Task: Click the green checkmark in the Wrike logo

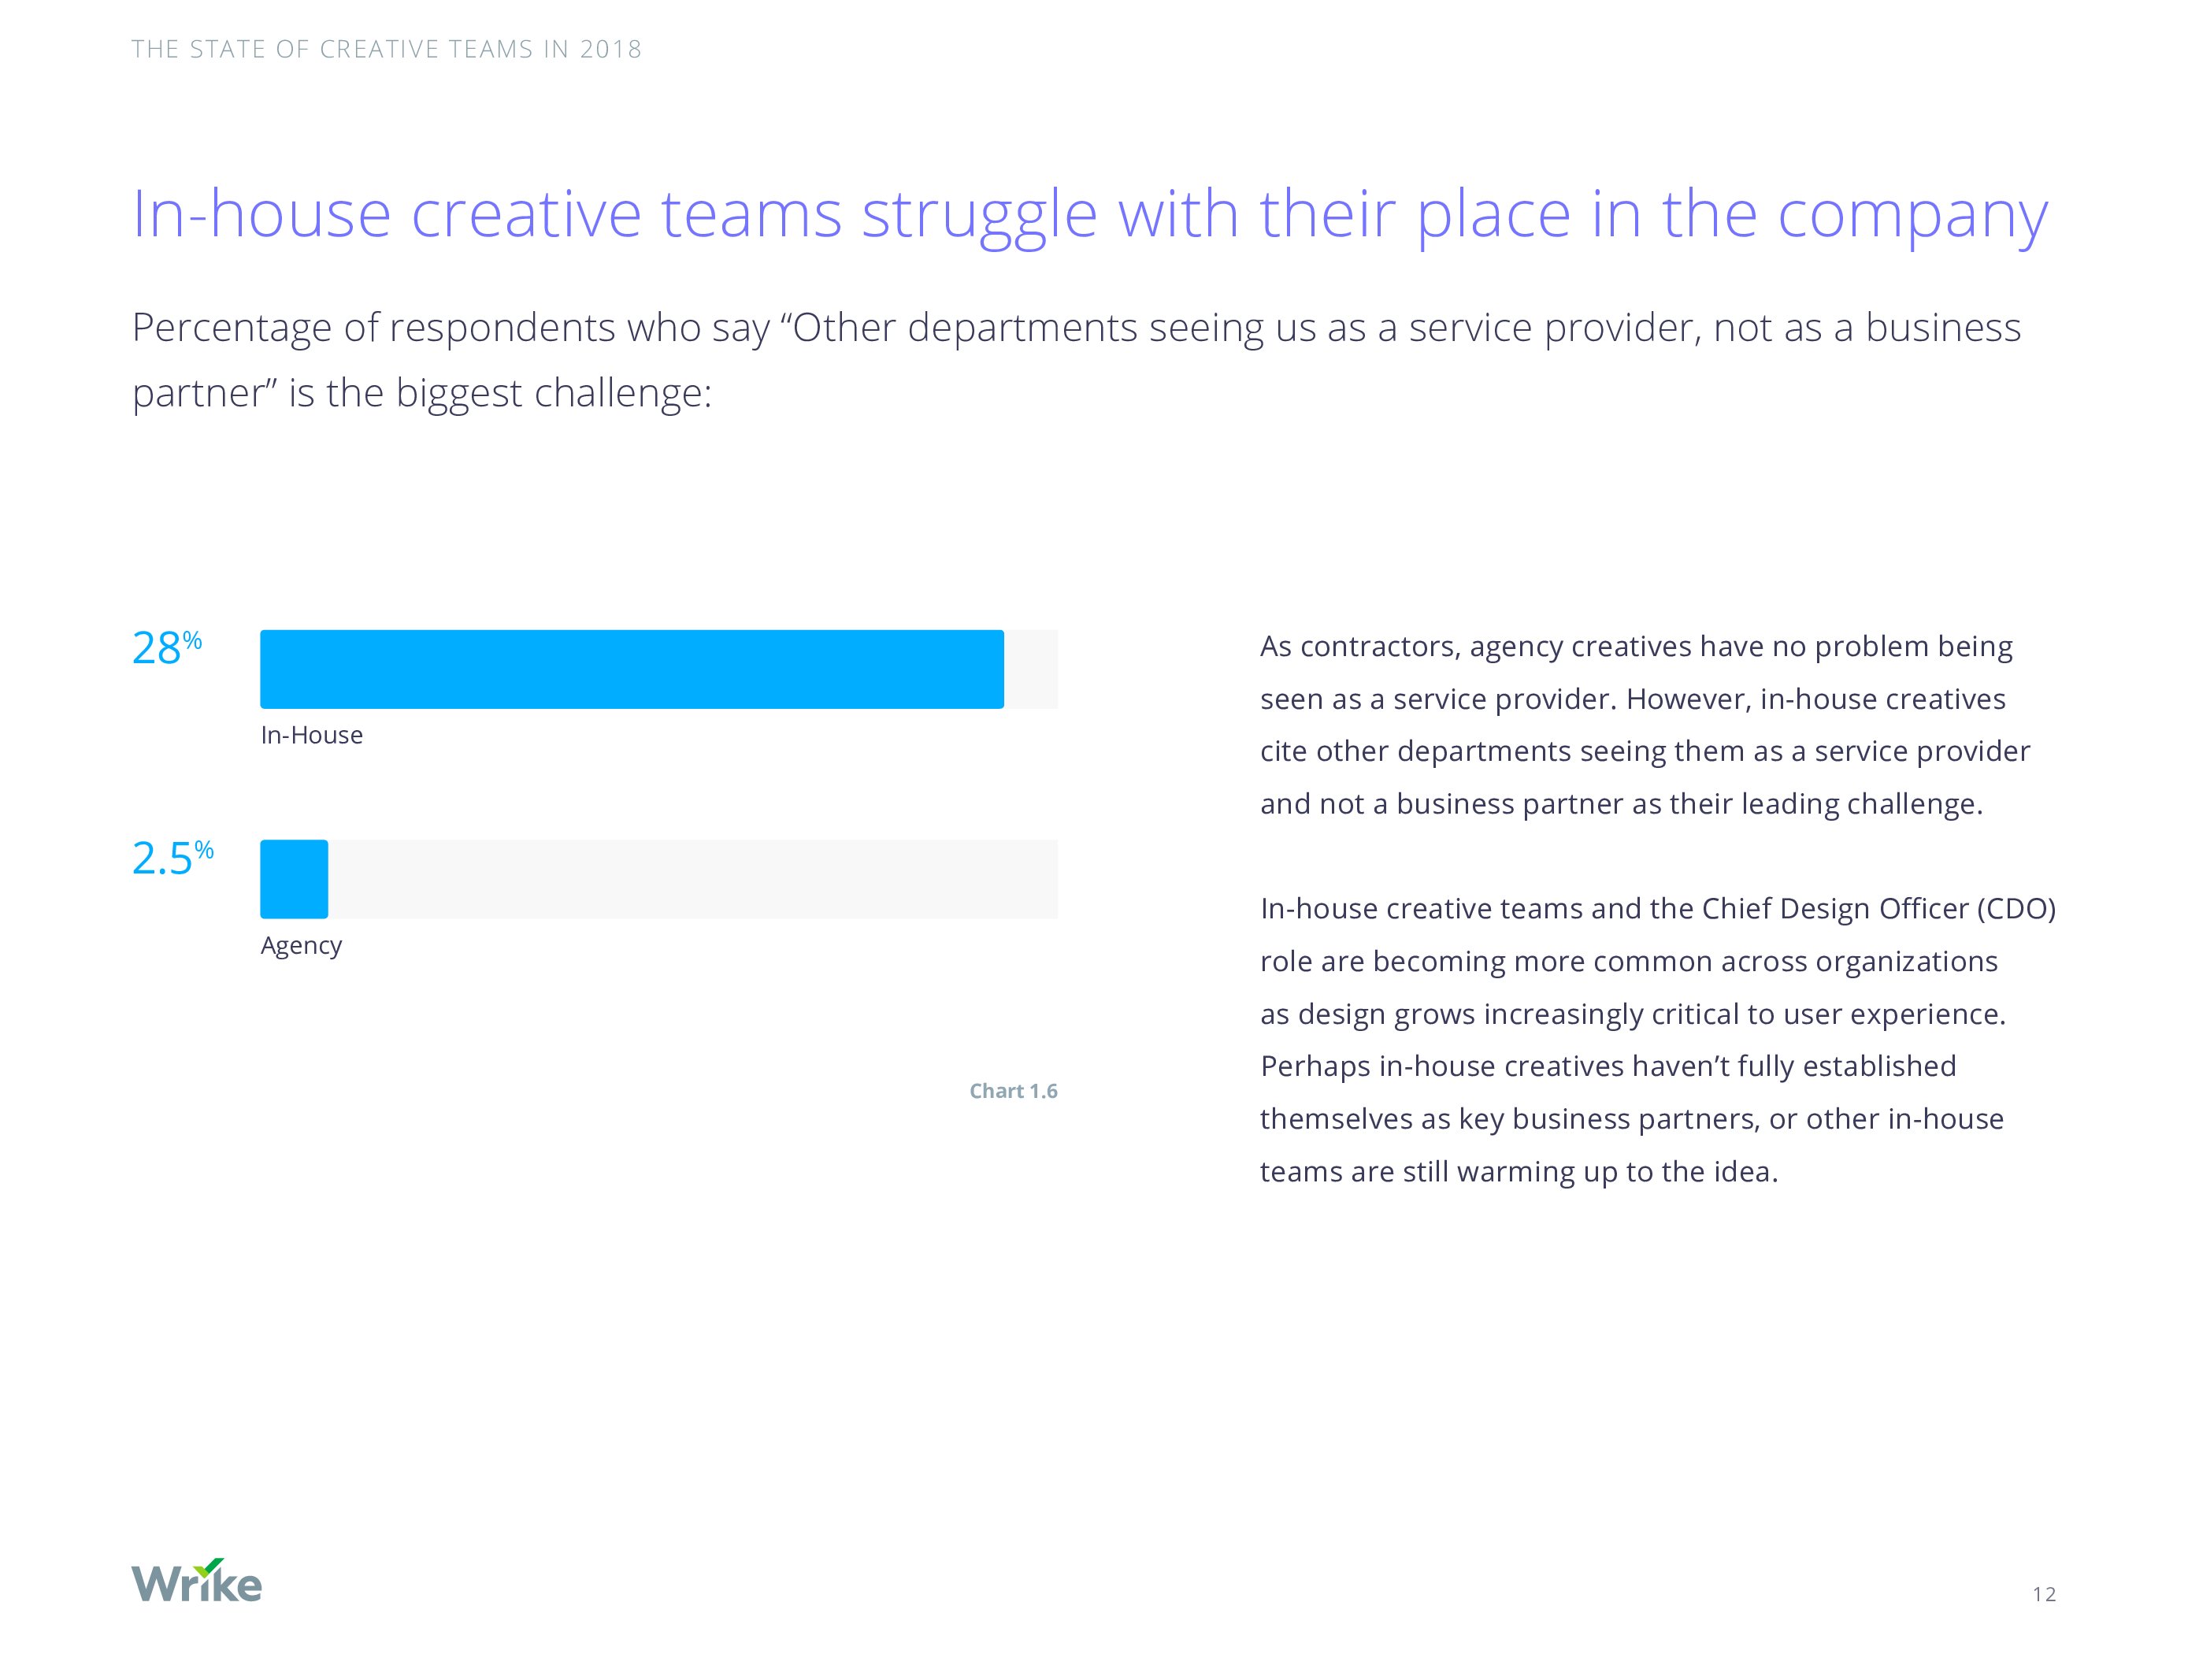Action: [210, 1567]
